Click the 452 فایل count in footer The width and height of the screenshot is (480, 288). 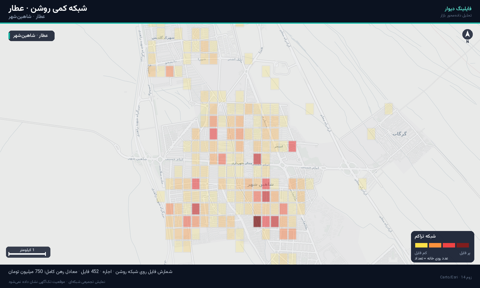click(x=90, y=271)
